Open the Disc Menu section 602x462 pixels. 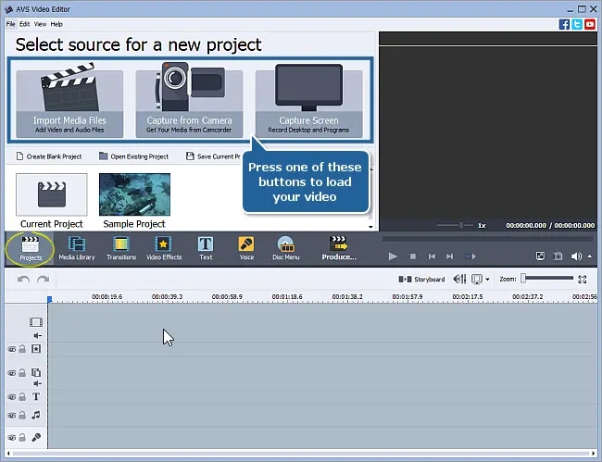point(286,247)
